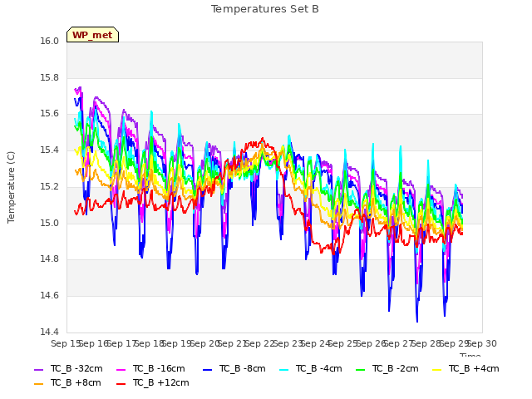The image size is (532, 399).
Task: Click the magenta swatch for TC_B -16cm
Action: 121,369
